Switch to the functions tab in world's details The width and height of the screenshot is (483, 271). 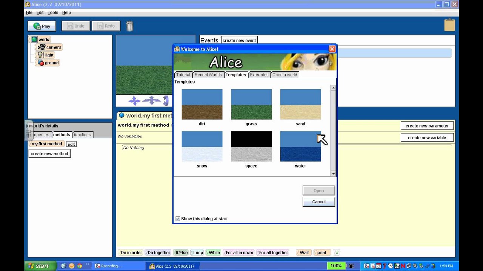point(82,135)
